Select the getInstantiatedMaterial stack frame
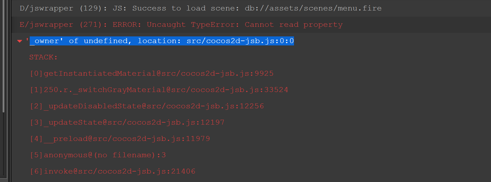Screen dimensions: 491x182 click(152, 74)
